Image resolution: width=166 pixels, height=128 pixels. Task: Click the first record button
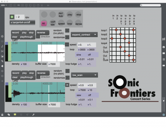[x=16, y=32]
